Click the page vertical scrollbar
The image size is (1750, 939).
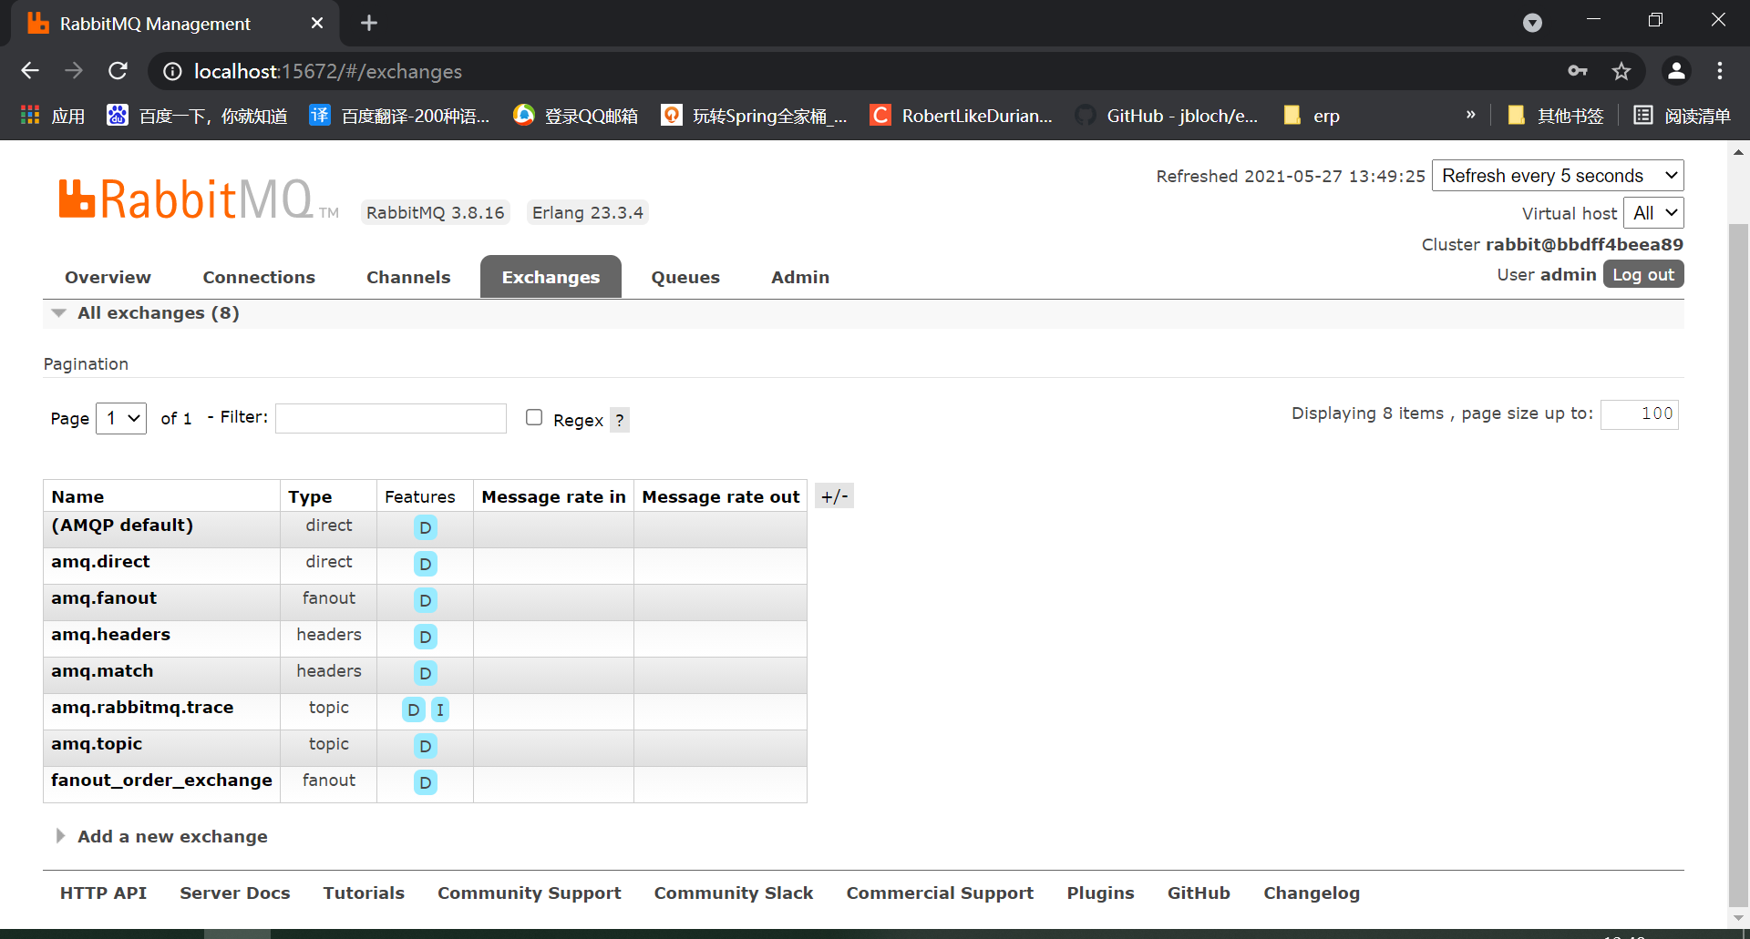(x=1738, y=565)
